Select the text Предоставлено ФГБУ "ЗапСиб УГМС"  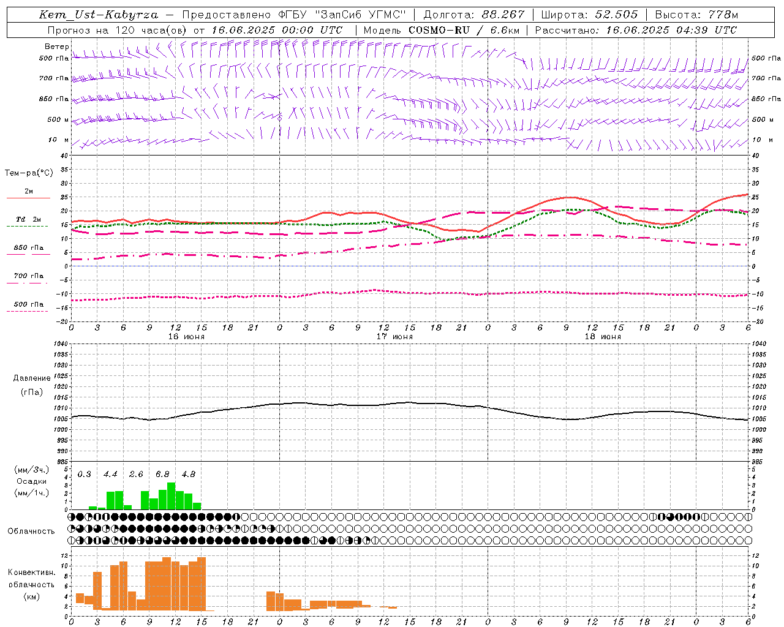click(x=294, y=15)
